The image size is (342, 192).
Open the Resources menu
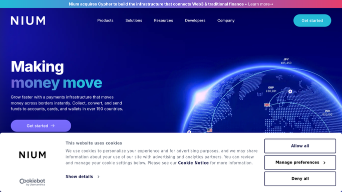(163, 20)
